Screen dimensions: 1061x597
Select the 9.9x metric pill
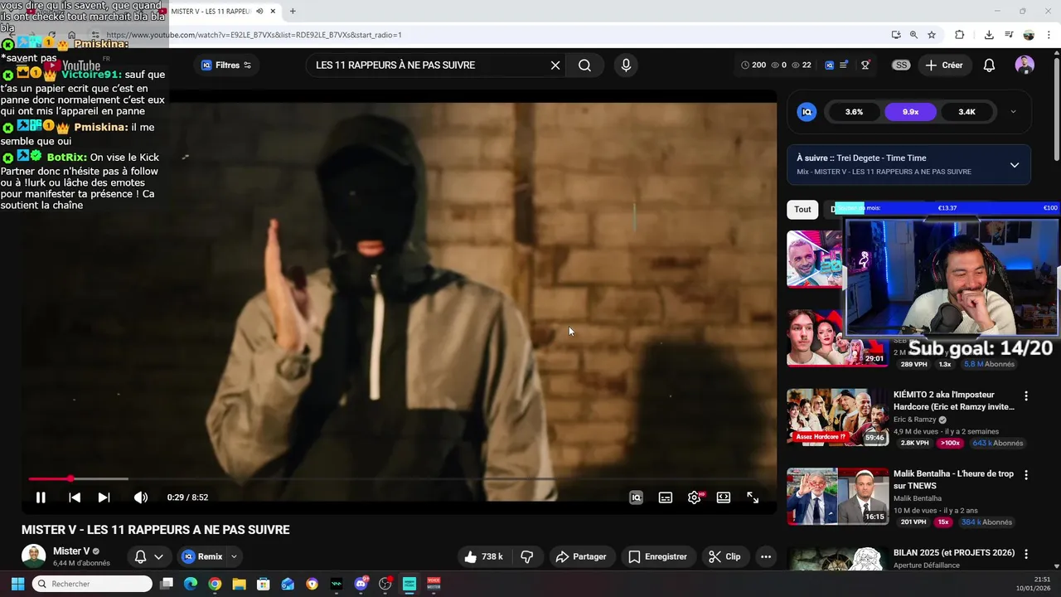click(910, 112)
